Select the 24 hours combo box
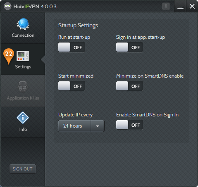198x187 pixels. (81, 126)
